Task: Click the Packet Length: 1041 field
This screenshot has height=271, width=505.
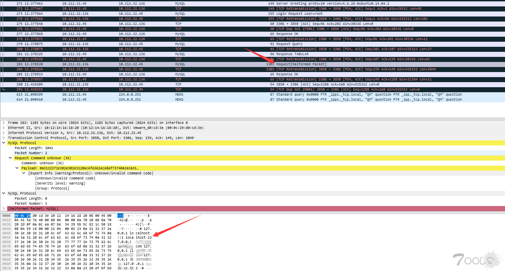Action: click(x=34, y=148)
